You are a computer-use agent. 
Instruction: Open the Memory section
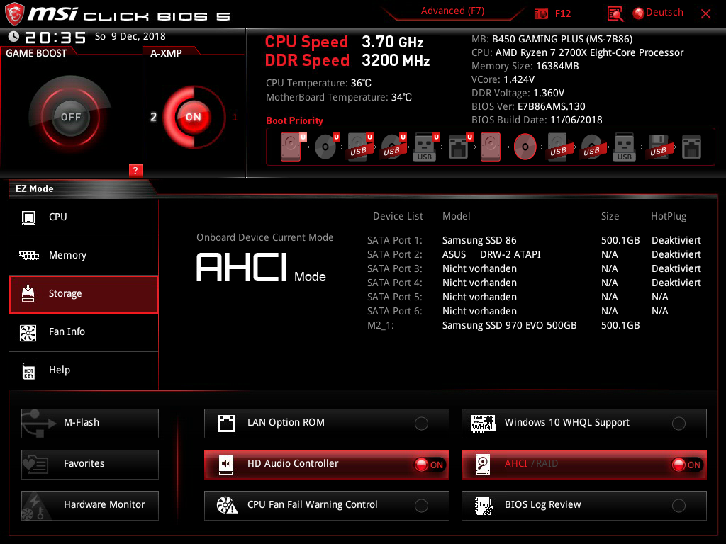84,256
